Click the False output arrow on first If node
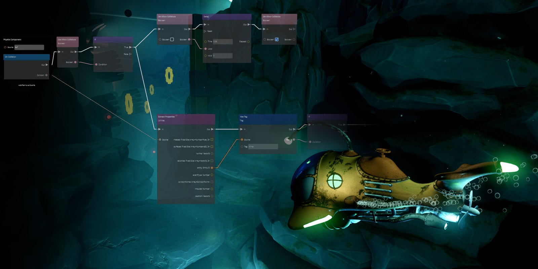Image resolution: width=538 pixels, height=269 pixels. coord(130,54)
